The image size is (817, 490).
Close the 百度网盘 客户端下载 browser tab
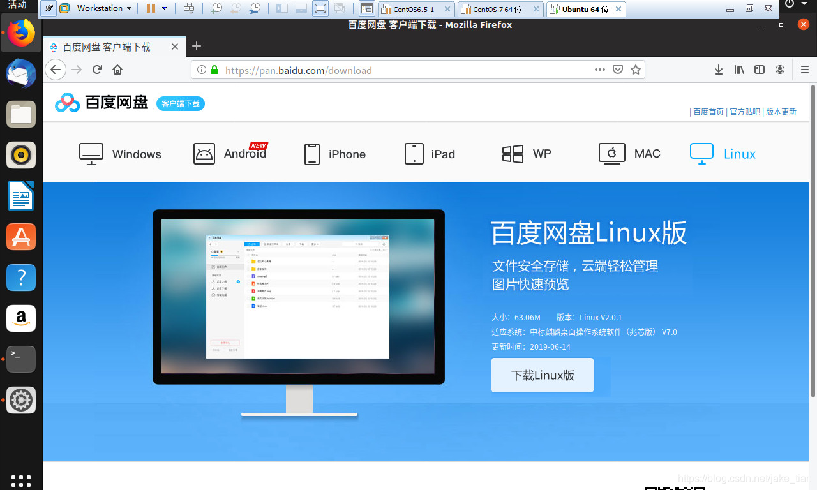(x=176, y=47)
